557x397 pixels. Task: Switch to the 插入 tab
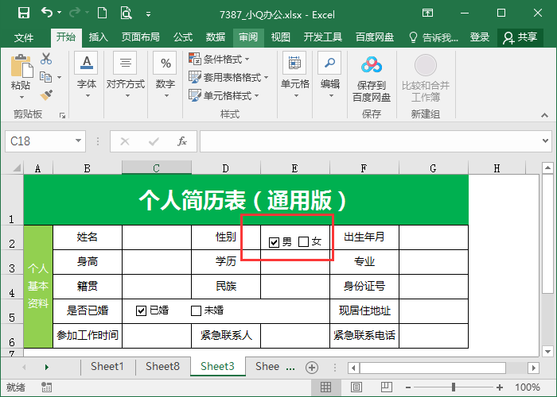click(98, 37)
